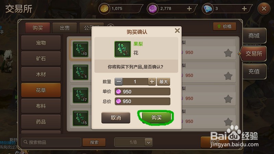Click the herb icon in purchase confirmation
The height and width of the screenshot is (154, 274).
[123, 49]
